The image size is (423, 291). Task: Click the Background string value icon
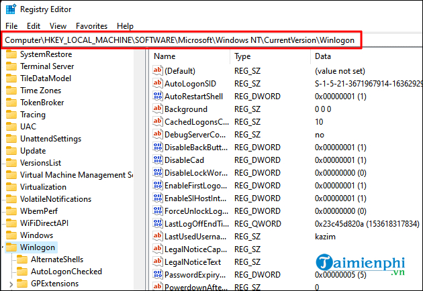pyautogui.click(x=158, y=109)
